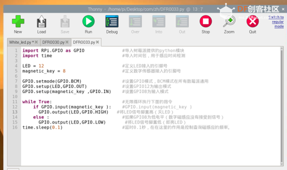Click 'if GPIO.input(magnetic_key ):' line

[x=72, y=107]
